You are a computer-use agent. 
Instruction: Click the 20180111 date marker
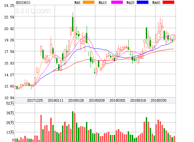tap(56, 100)
